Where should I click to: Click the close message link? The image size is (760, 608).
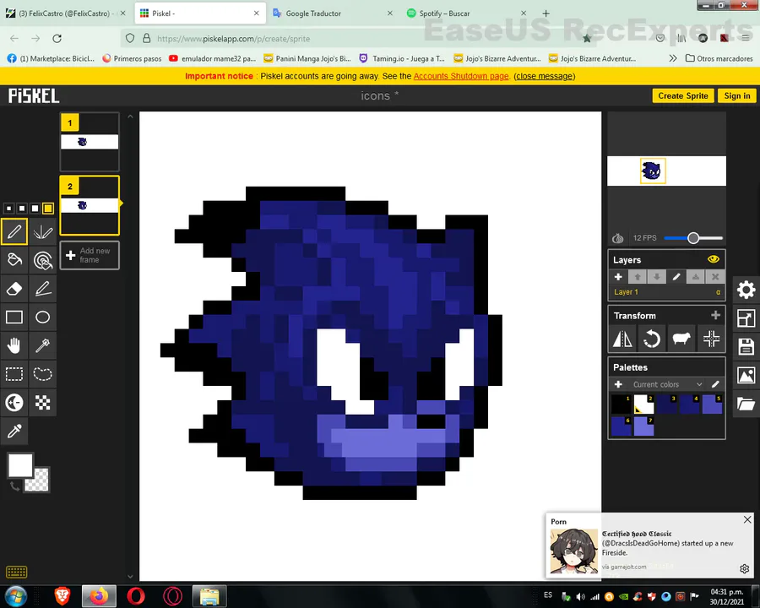[545, 76]
